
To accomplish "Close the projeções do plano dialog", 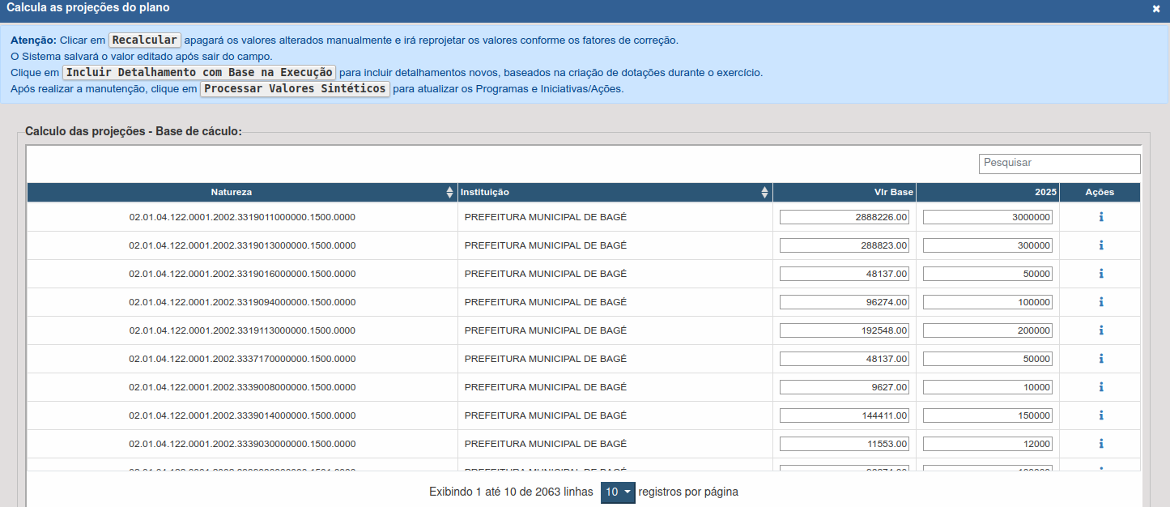I will pyautogui.click(x=1156, y=8).
